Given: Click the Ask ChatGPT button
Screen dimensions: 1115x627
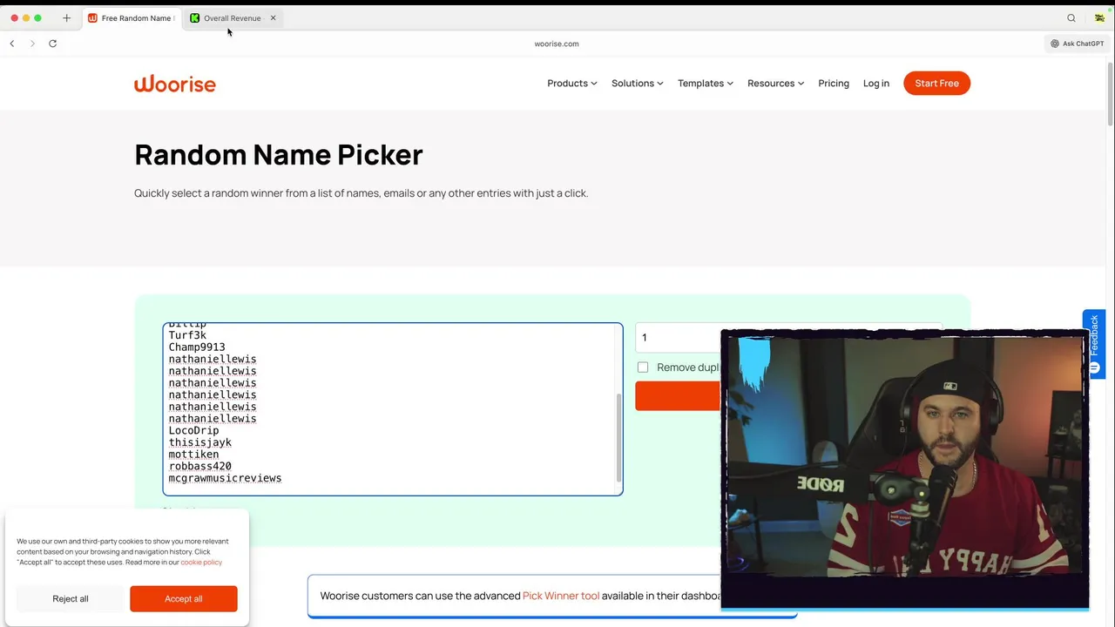Looking at the screenshot, I should [x=1077, y=44].
